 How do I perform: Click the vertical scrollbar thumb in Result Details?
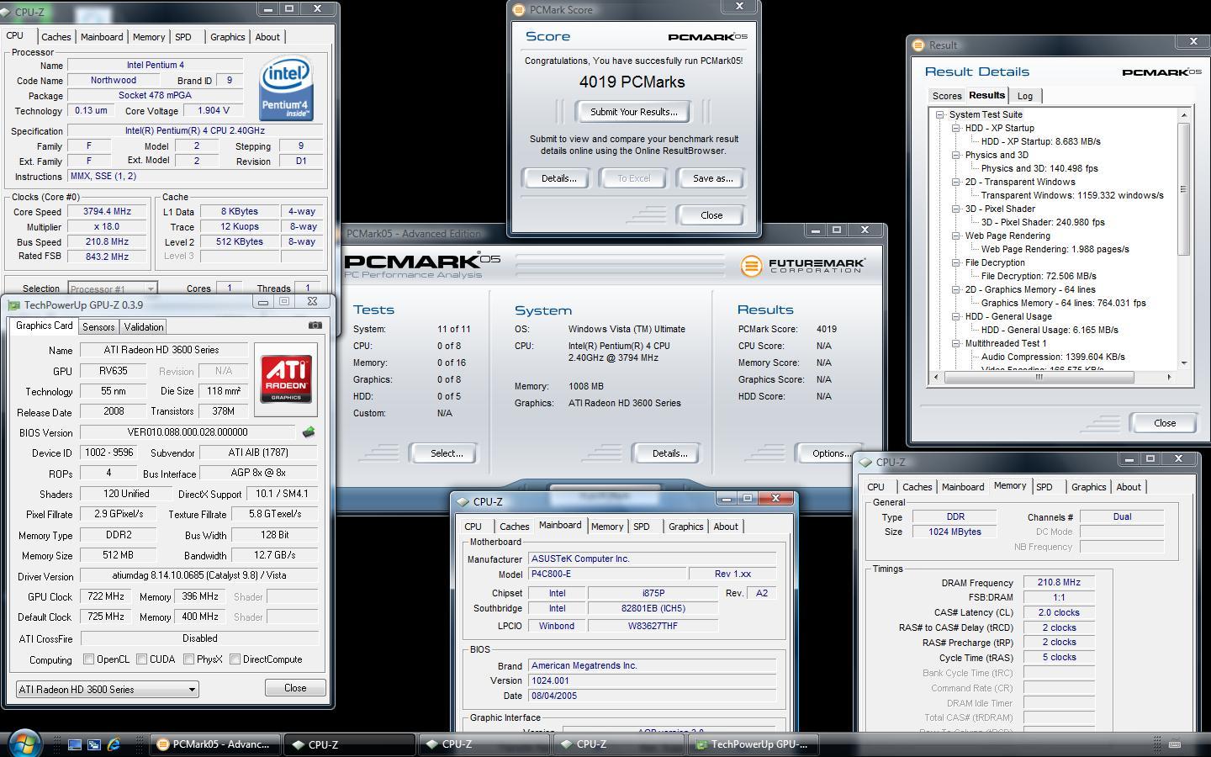[1184, 189]
